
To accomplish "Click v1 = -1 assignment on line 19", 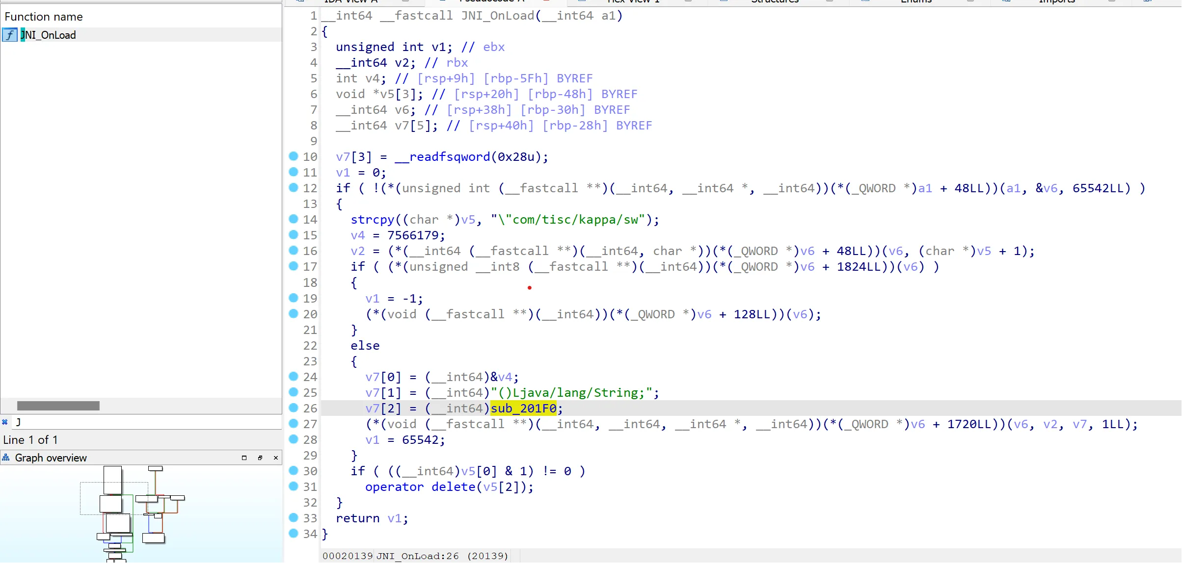I will (x=394, y=299).
